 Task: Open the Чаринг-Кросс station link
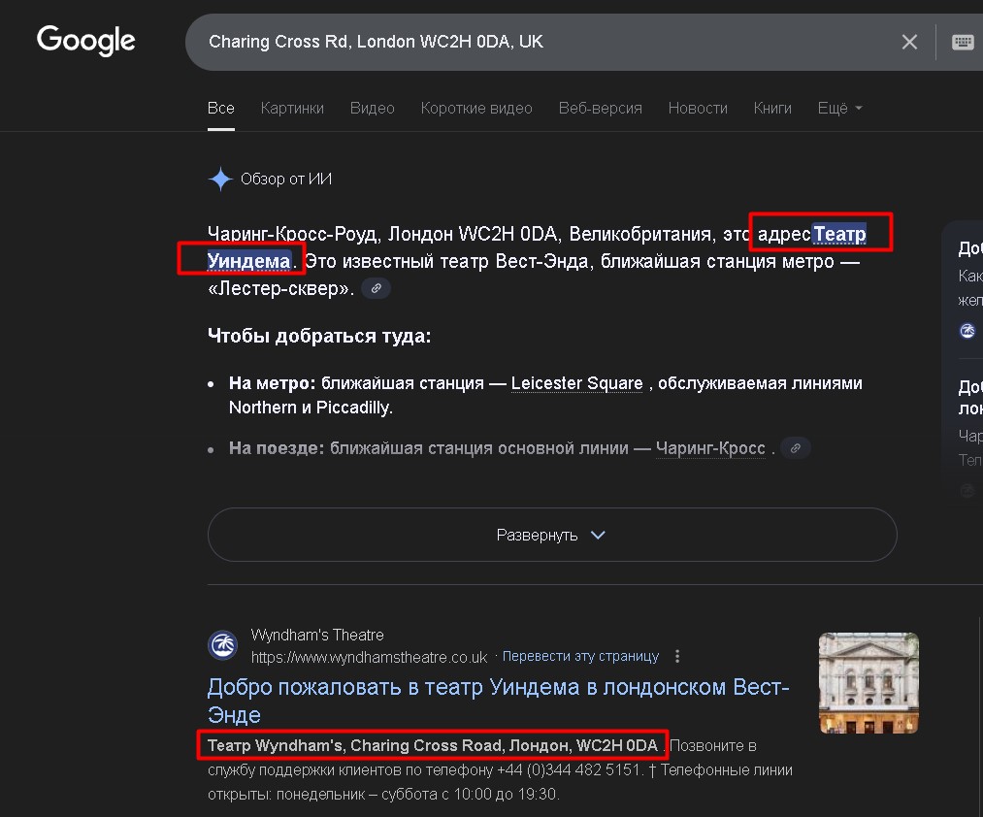point(710,448)
